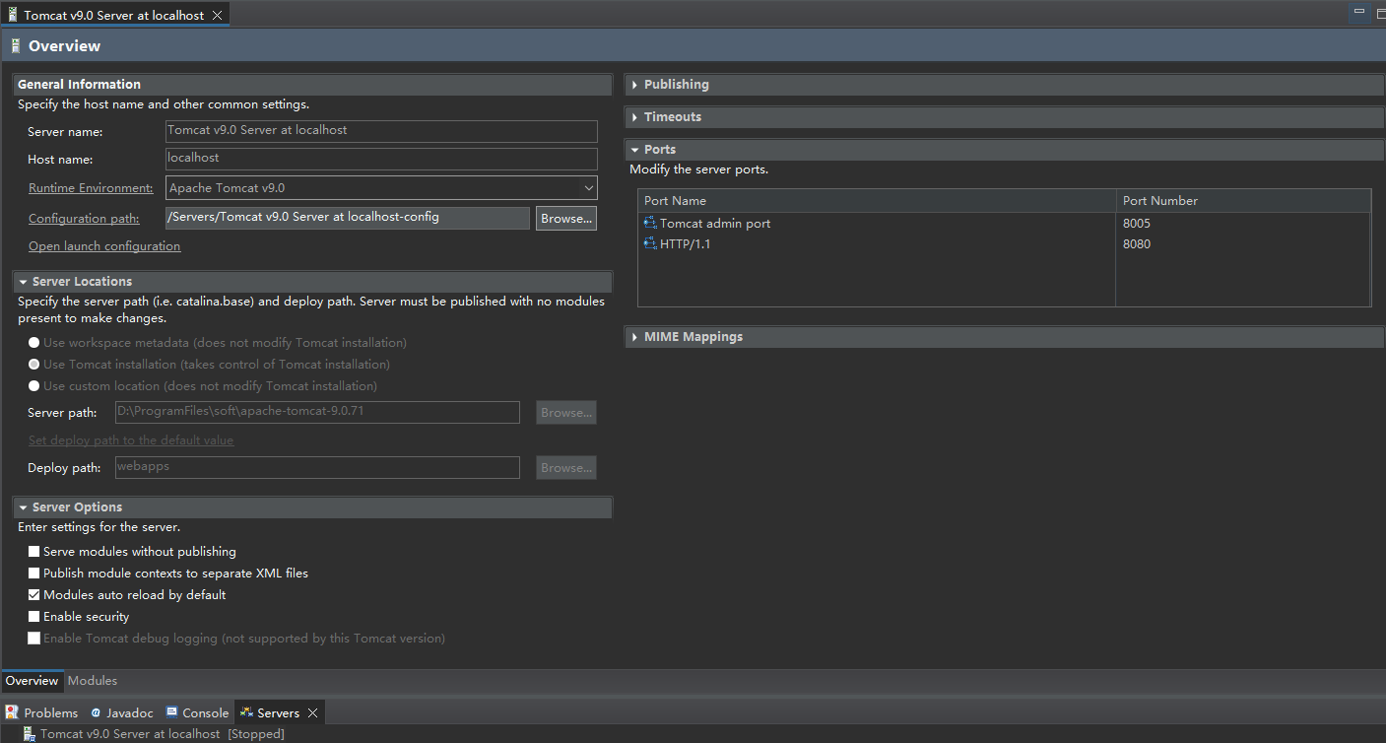
Task: Click the Server path text field
Action: (317, 412)
